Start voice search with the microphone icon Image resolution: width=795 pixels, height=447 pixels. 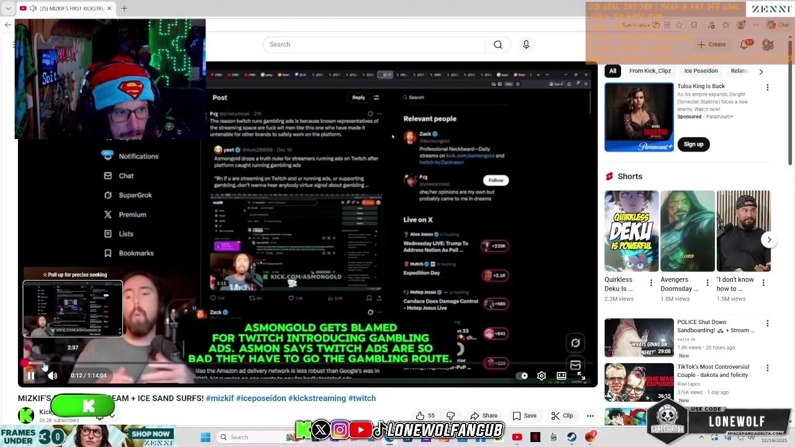pyautogui.click(x=526, y=45)
